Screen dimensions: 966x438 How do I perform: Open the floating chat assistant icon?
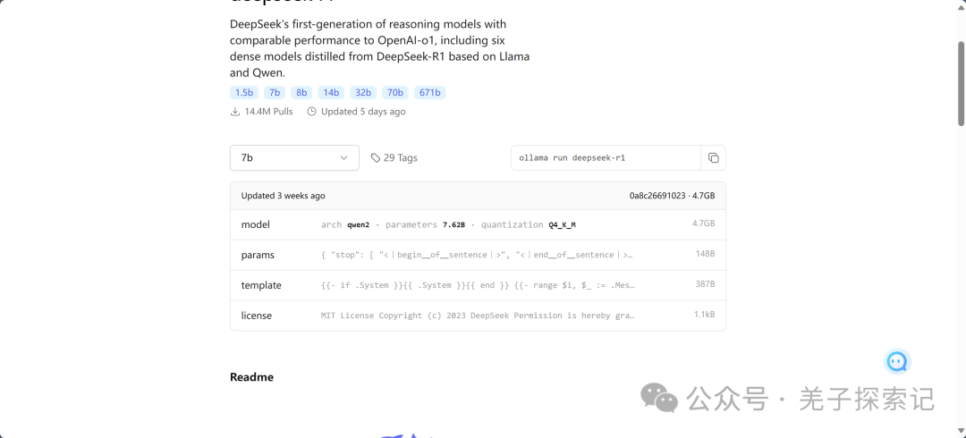pyautogui.click(x=898, y=362)
